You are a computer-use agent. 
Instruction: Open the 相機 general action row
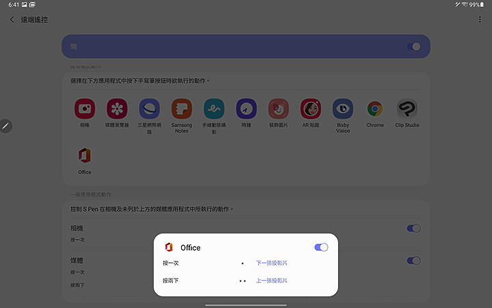point(246,234)
